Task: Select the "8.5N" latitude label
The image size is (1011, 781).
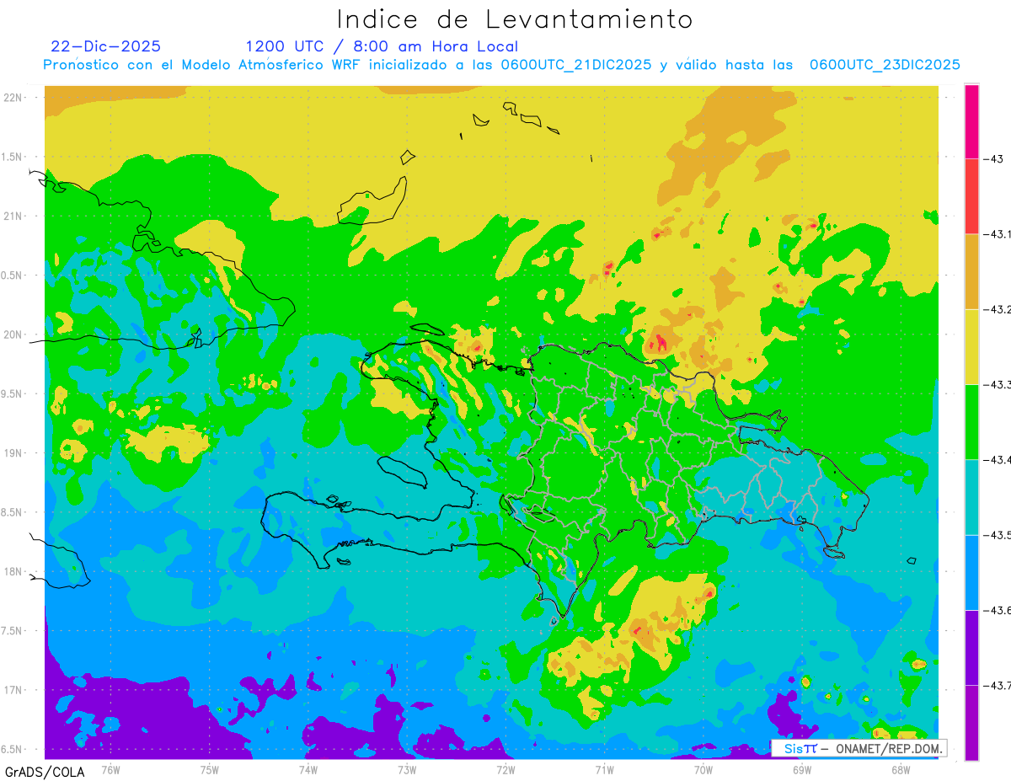Action: tap(13, 512)
